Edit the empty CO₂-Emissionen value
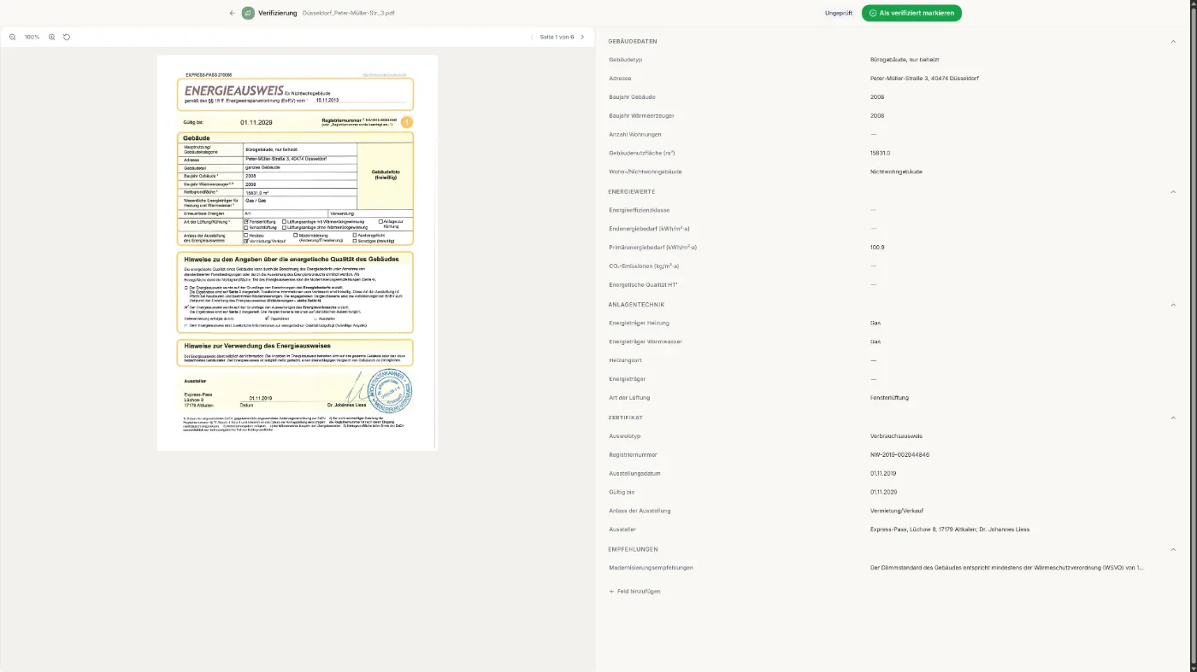 [873, 266]
